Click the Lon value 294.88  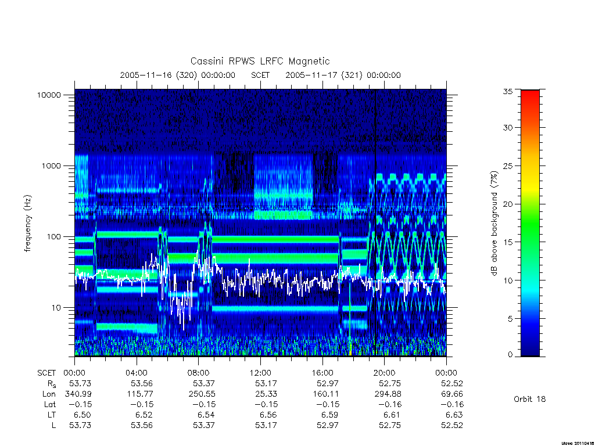tap(388, 394)
